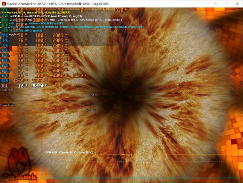243x183 pixels.
Task: Click the 15.2 W CPU power value
Action: (x=79, y=76)
